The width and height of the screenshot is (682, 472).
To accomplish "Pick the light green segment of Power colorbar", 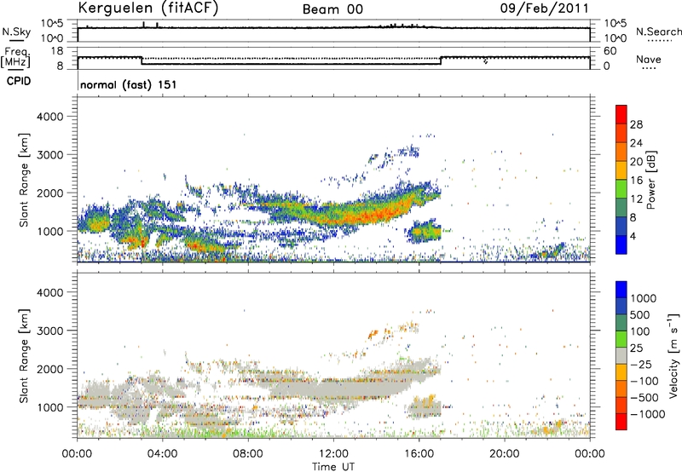I will point(621,189).
